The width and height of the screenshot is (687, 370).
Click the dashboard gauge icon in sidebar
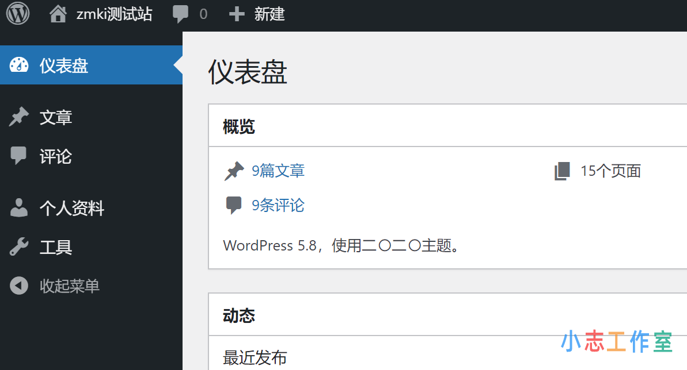coord(19,65)
